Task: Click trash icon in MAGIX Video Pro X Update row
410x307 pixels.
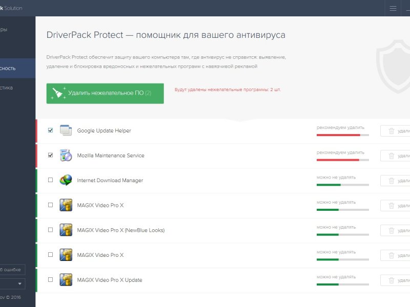Action: (391, 280)
